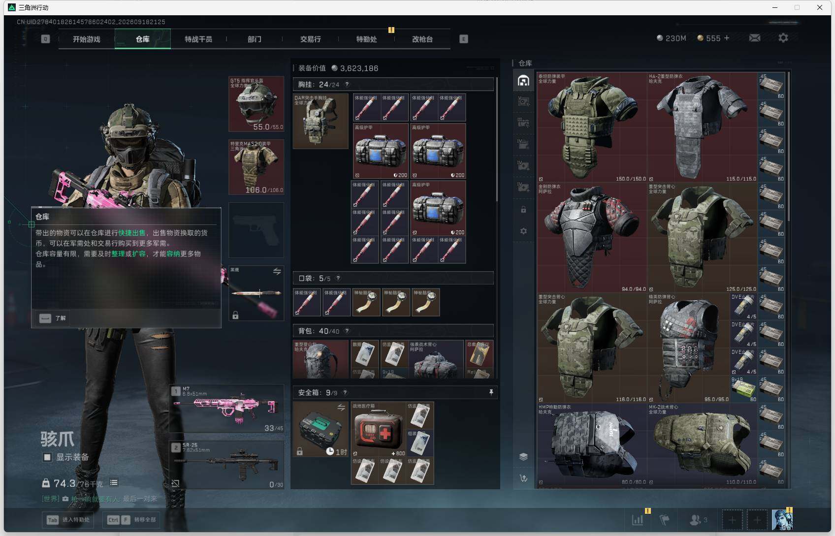Image resolution: width=835 pixels, height=536 pixels.
Task: Click the 转移全部 button
Action: [131, 520]
